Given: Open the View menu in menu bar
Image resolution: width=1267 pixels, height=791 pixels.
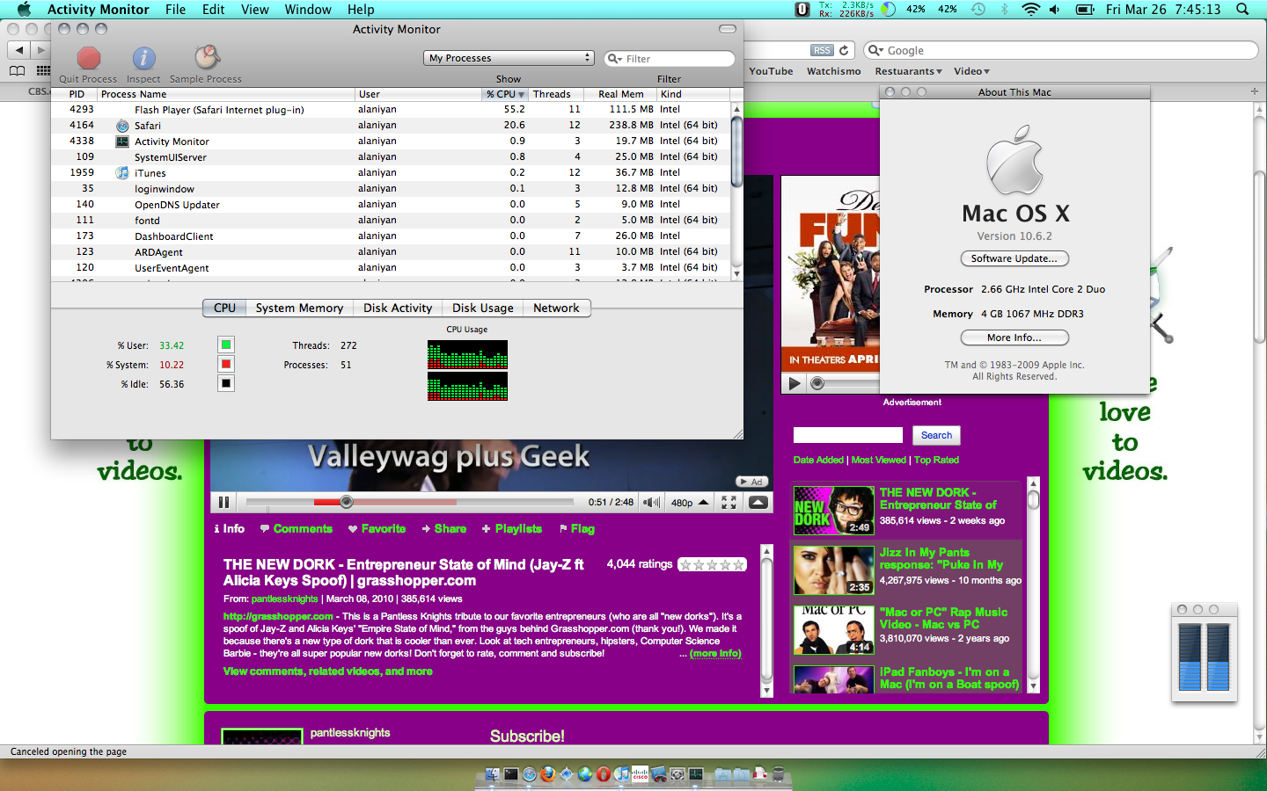Looking at the screenshot, I should pyautogui.click(x=254, y=10).
